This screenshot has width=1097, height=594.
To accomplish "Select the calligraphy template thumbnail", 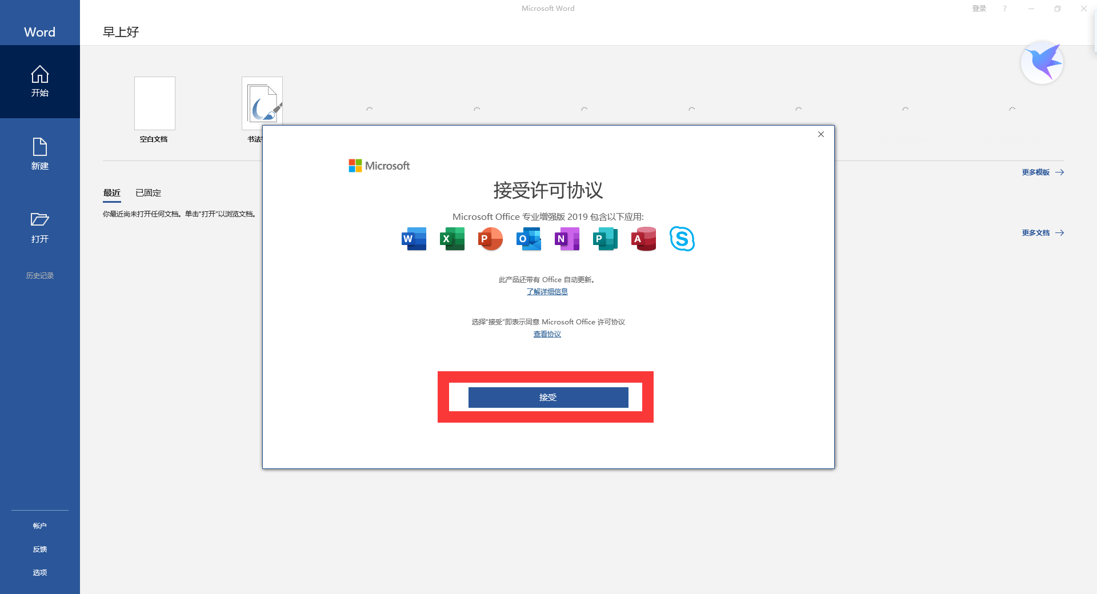I will coord(262,101).
